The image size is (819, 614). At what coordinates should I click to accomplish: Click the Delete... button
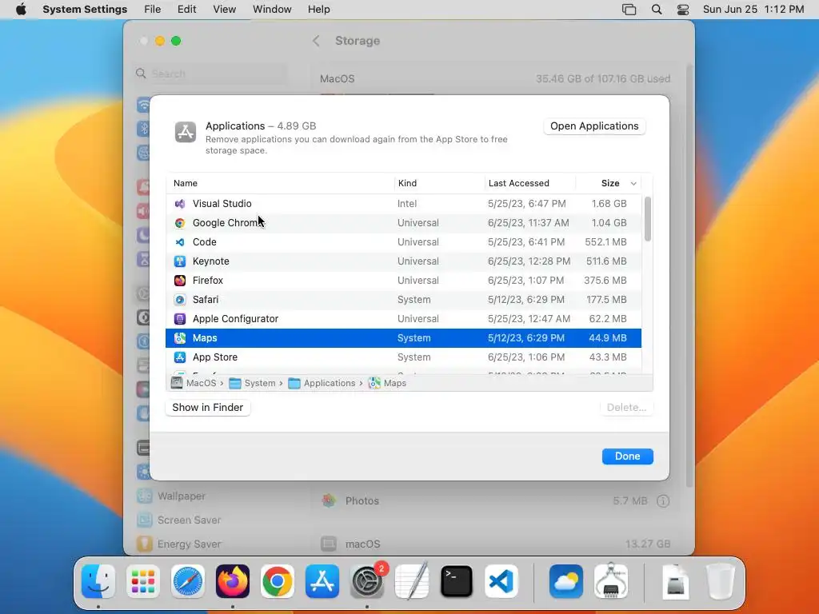tap(626, 408)
